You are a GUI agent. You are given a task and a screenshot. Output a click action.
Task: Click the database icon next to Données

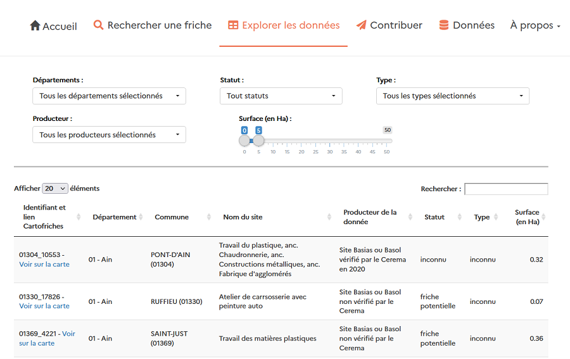click(x=444, y=25)
